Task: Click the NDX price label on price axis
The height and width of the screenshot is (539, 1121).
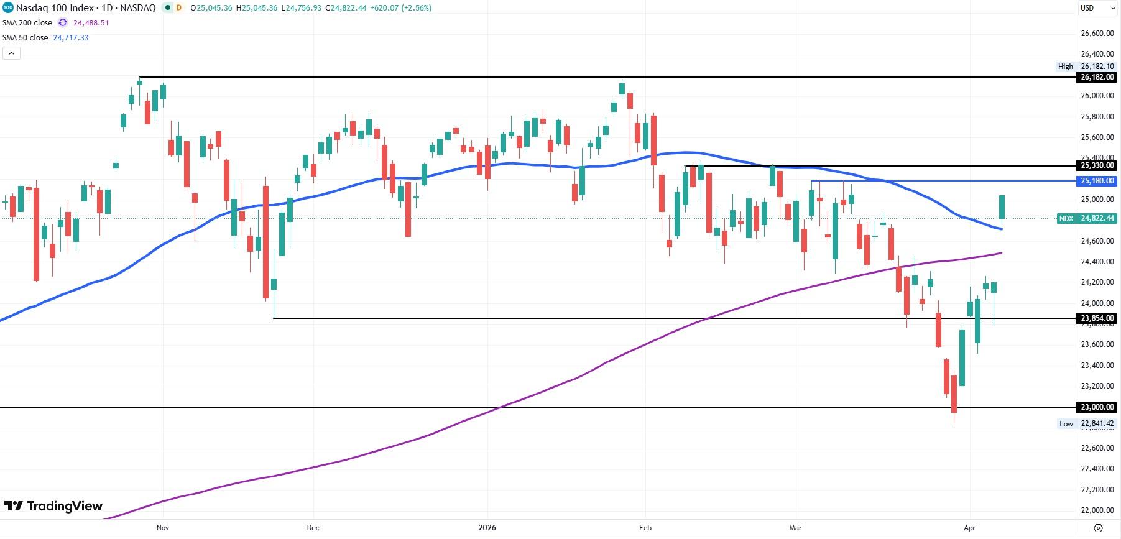Action: pyautogui.click(x=1065, y=218)
